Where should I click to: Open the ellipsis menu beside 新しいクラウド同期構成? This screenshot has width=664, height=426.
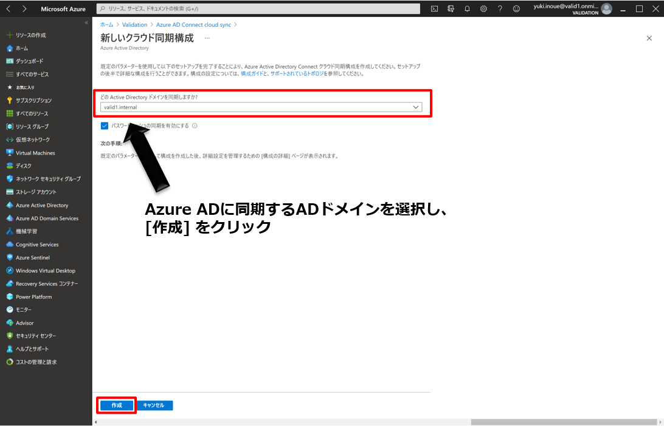[x=207, y=38]
